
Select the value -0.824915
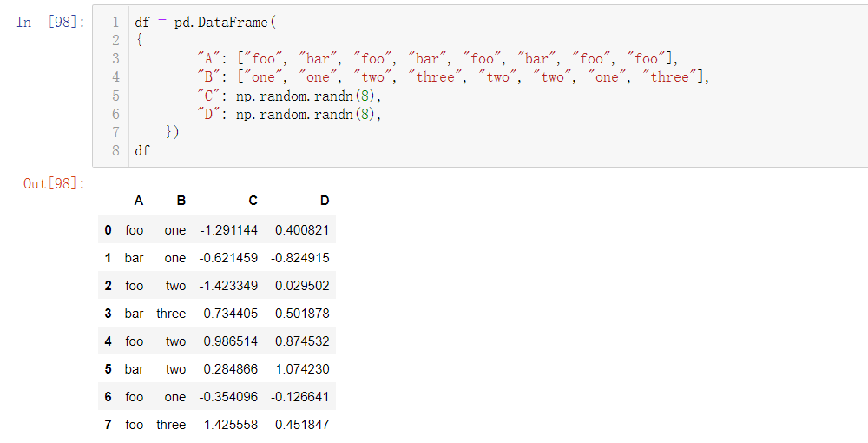300,257
